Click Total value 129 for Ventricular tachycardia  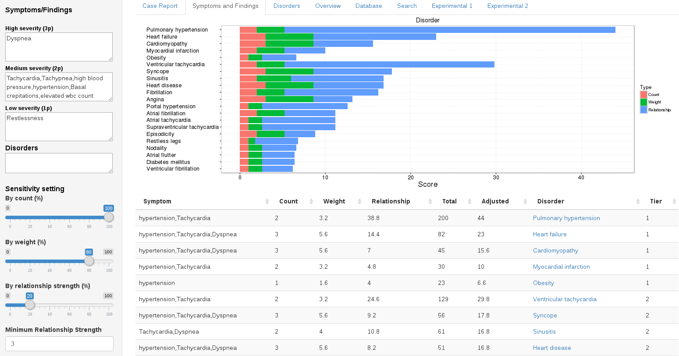tap(443, 299)
